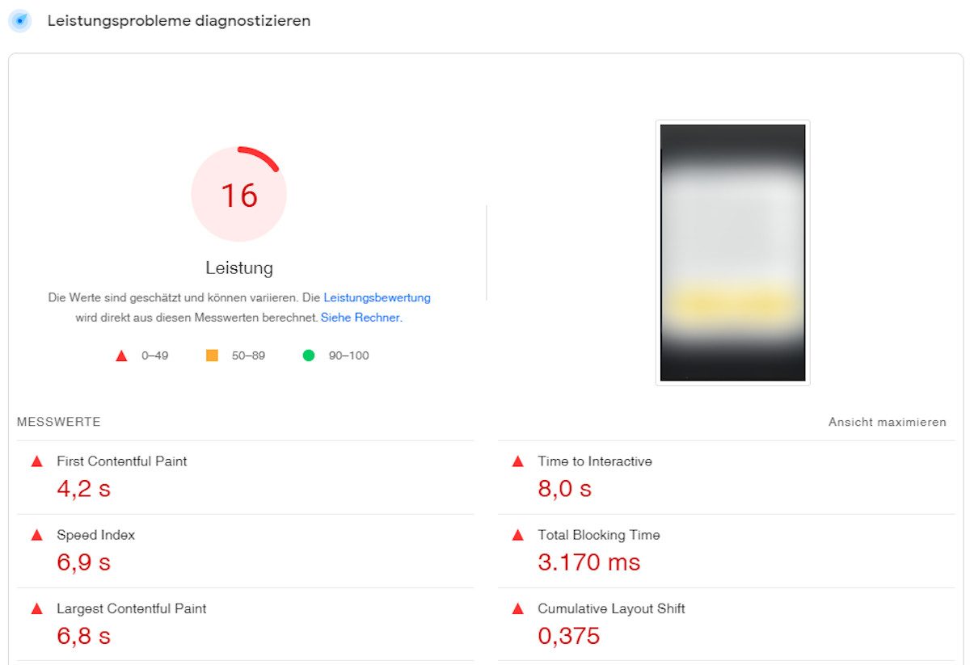Click the red triangle beside Total Blocking Time
The height and width of the screenshot is (665, 970).
(x=517, y=535)
